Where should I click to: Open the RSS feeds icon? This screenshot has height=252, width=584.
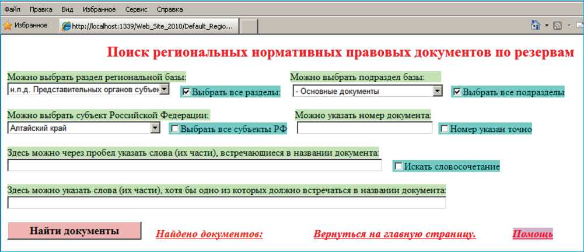558,26
